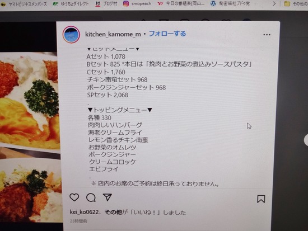This screenshot has height=231, width=308.
Task: Open the 今日の番組表 Yahoo bookmark
Action: coord(181,3)
